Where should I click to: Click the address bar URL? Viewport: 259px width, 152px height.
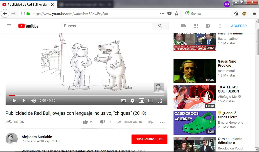(70, 14)
